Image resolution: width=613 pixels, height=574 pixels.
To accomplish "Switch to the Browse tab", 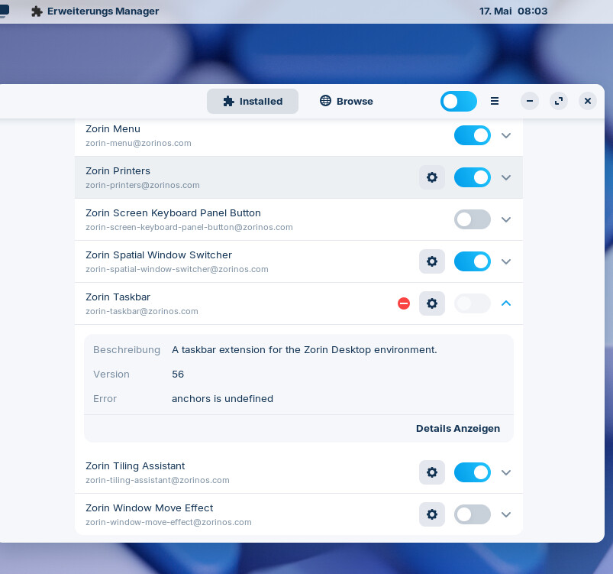I will [x=346, y=102].
